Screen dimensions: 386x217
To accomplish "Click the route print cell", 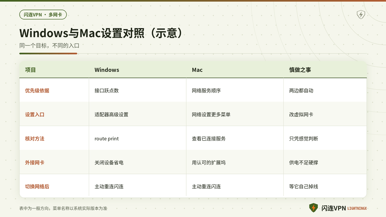I will [106, 139].
